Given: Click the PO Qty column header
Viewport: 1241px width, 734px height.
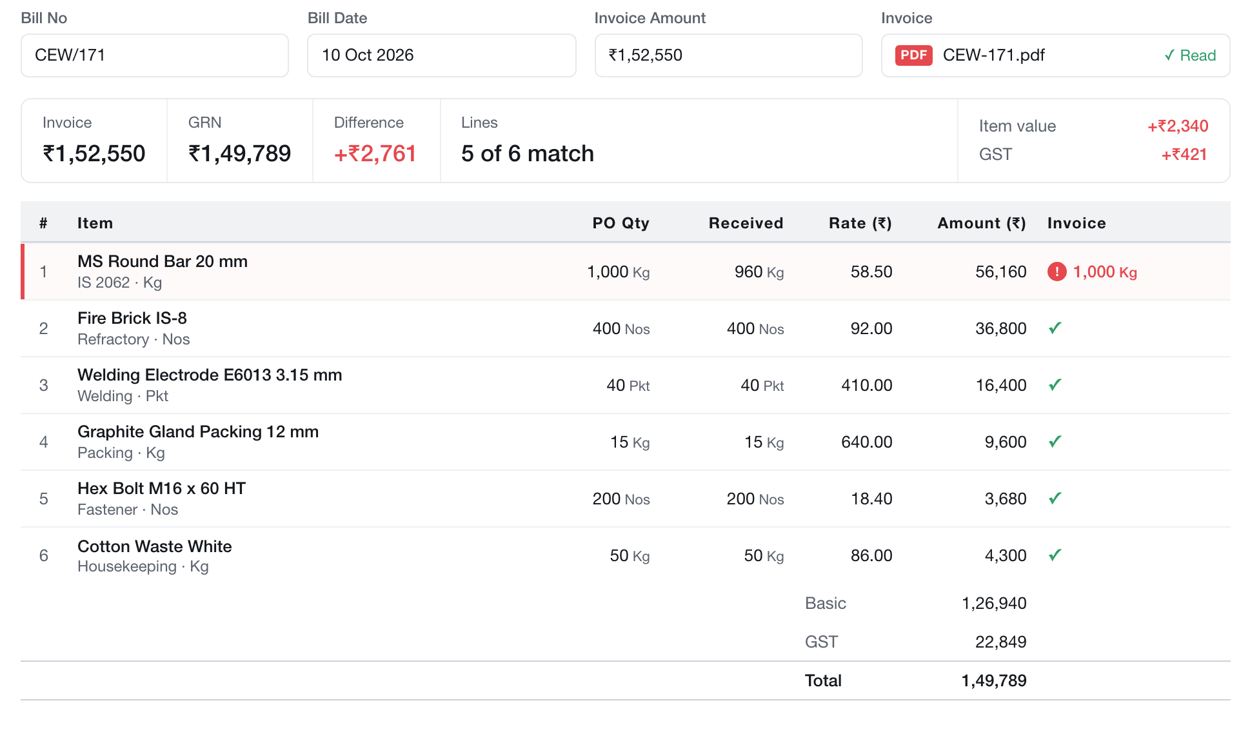Looking at the screenshot, I should (620, 223).
